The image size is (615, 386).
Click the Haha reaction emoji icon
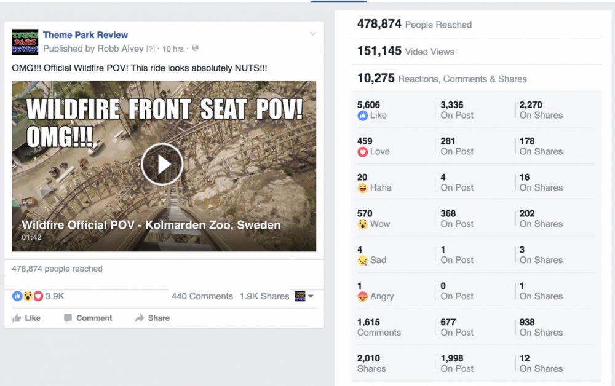(363, 188)
